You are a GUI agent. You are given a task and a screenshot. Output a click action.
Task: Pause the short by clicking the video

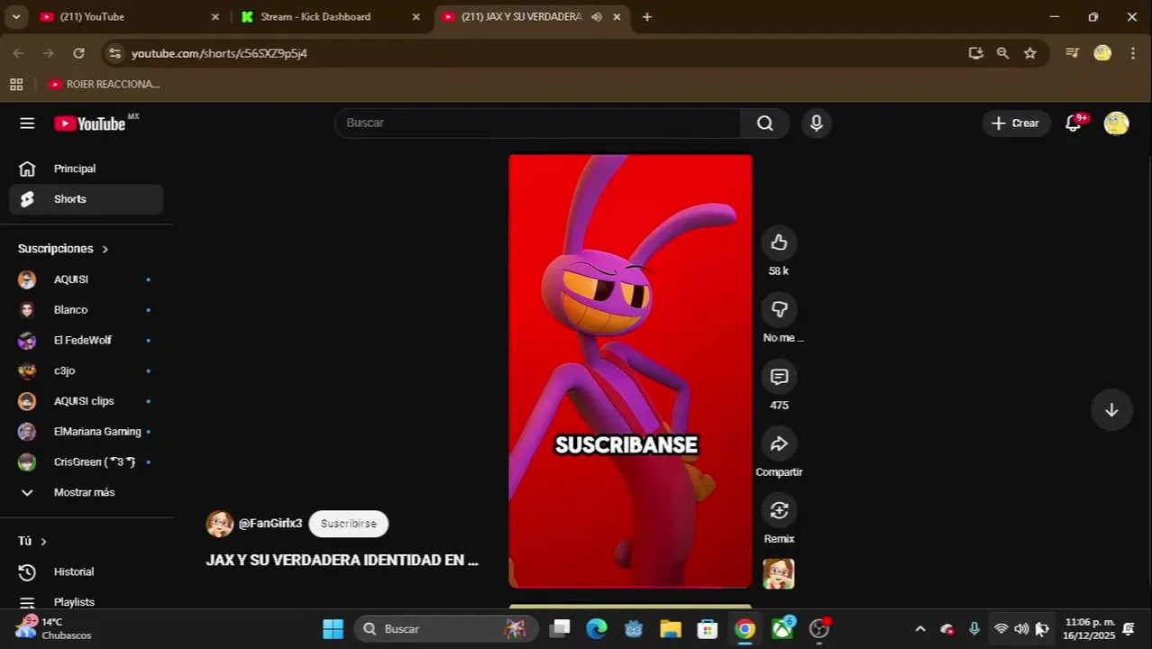[x=630, y=370]
